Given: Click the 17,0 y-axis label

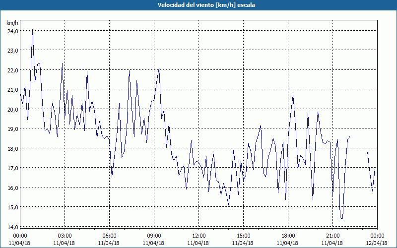Looking at the screenshot, I should coord(12,168).
